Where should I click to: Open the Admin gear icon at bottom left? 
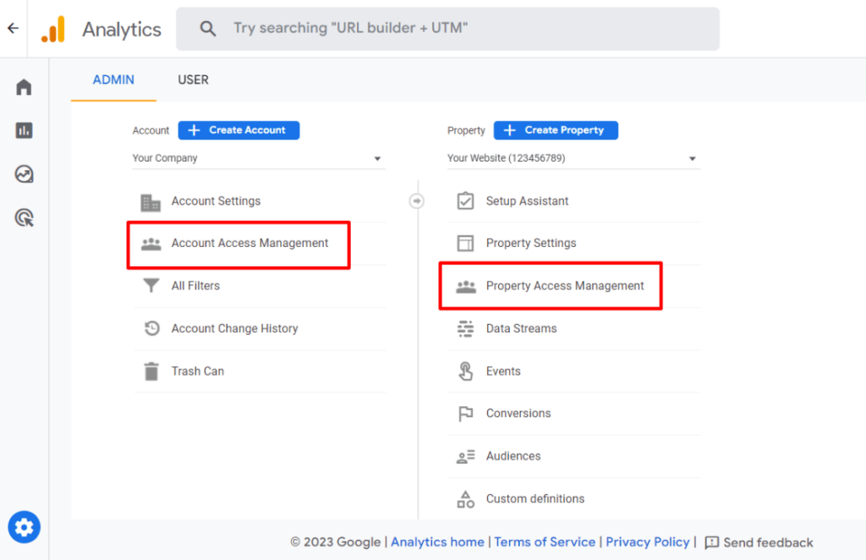24,526
